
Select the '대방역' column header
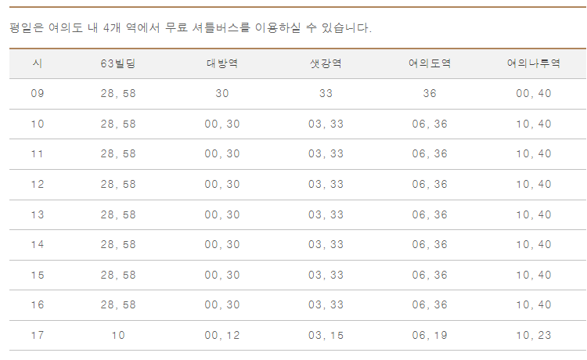pyautogui.click(x=222, y=63)
